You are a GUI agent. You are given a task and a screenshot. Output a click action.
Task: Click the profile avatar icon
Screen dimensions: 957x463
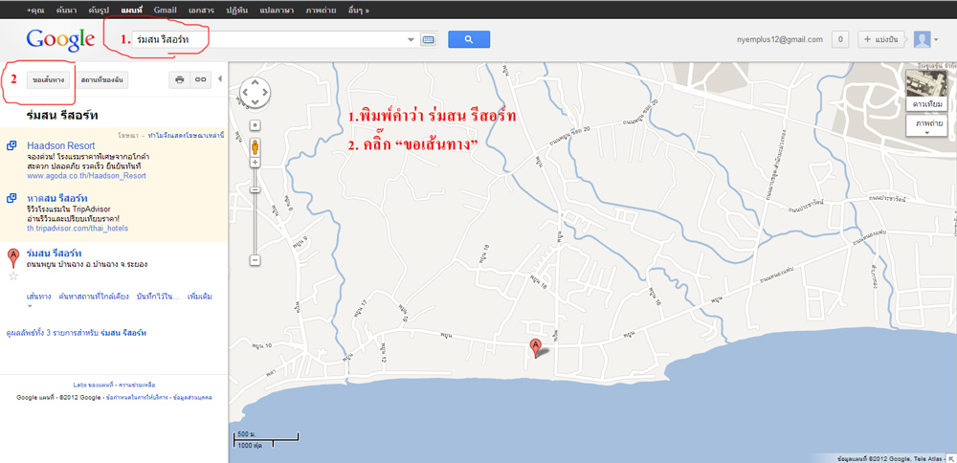point(922,39)
